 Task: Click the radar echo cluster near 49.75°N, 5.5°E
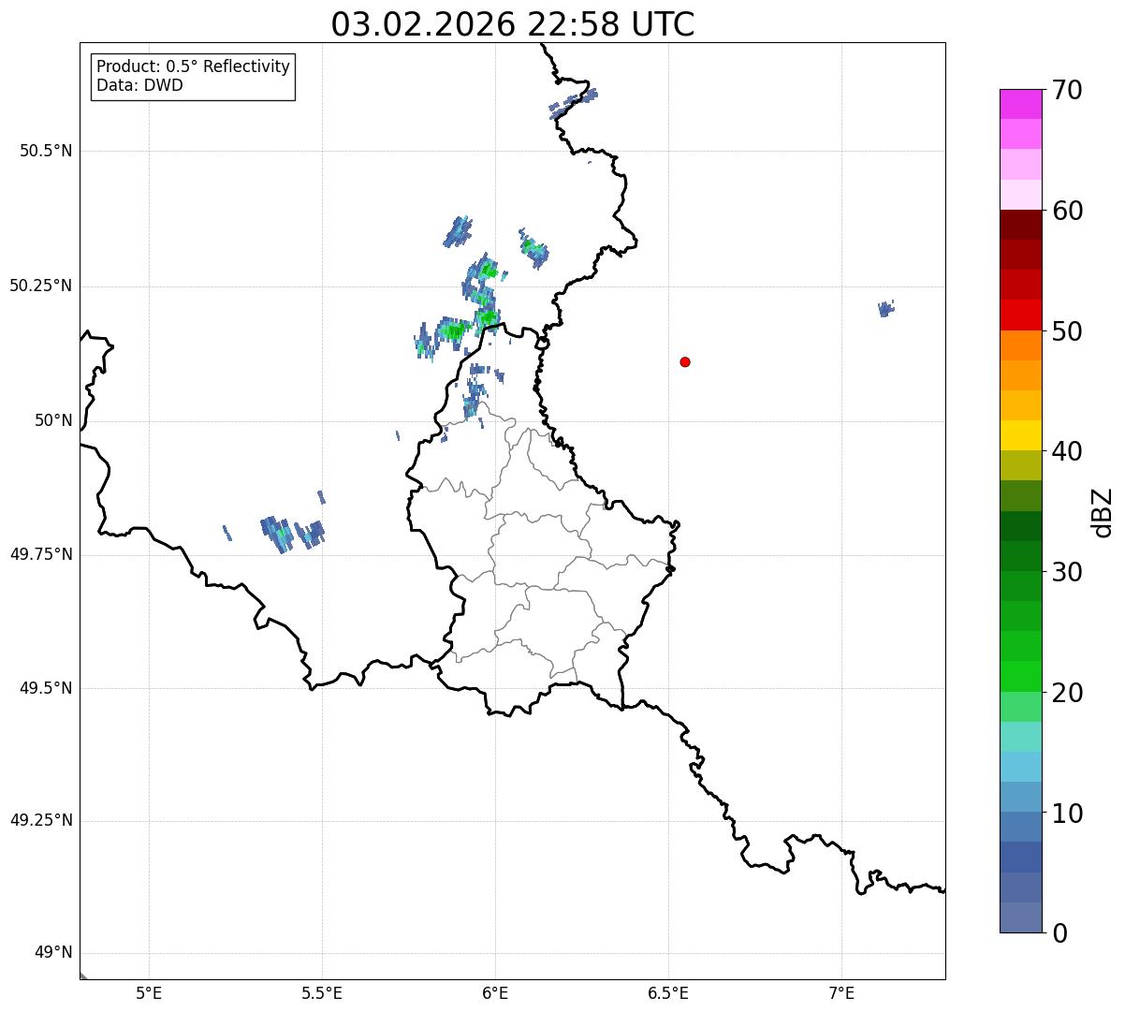pos(292,534)
